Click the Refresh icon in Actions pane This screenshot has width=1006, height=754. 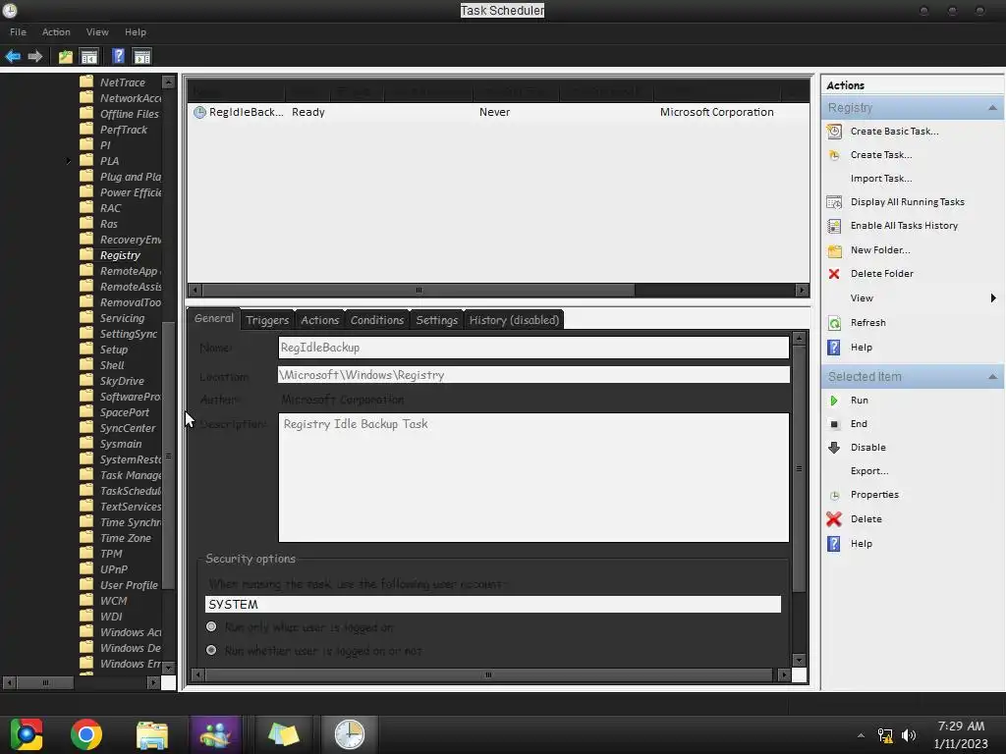pos(834,323)
